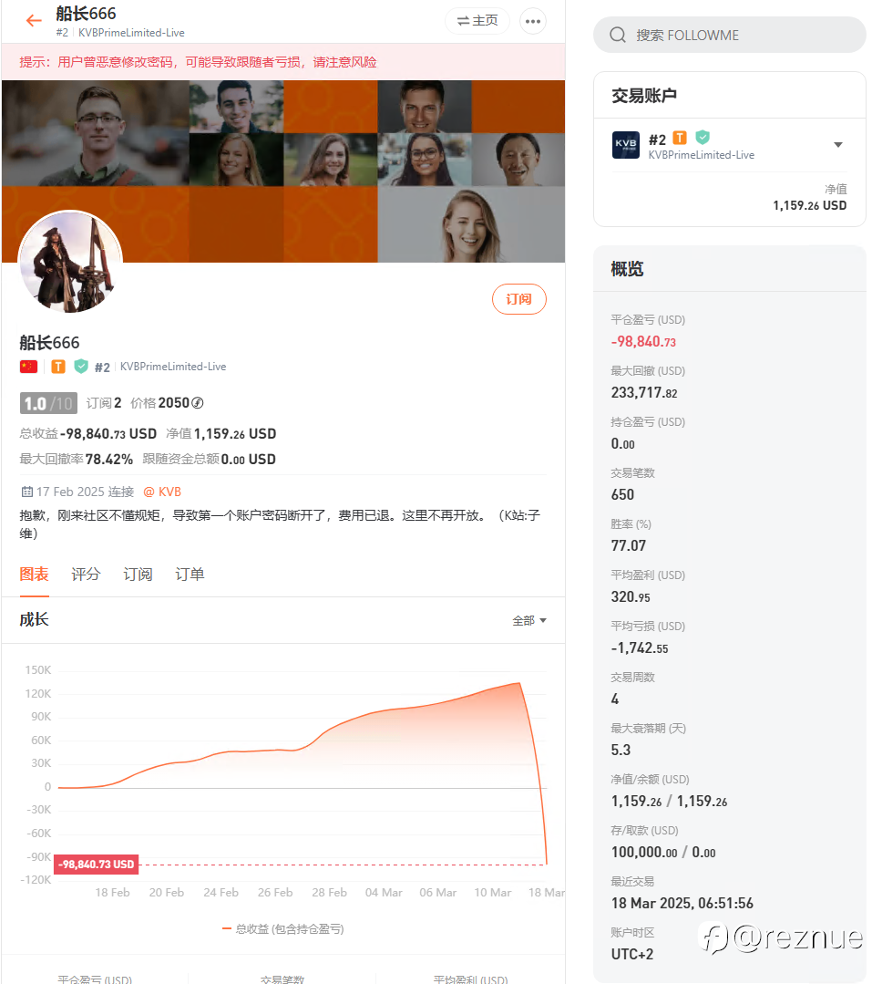
Task: Toggle 总收益 (包含持仓盈亏) chart legend
Action: (x=282, y=928)
